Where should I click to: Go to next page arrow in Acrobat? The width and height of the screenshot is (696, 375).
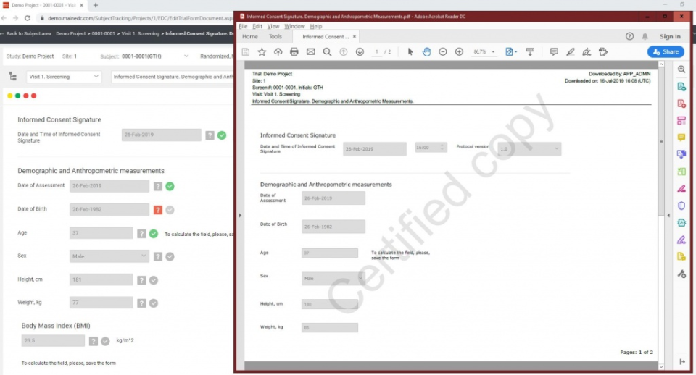click(x=360, y=52)
